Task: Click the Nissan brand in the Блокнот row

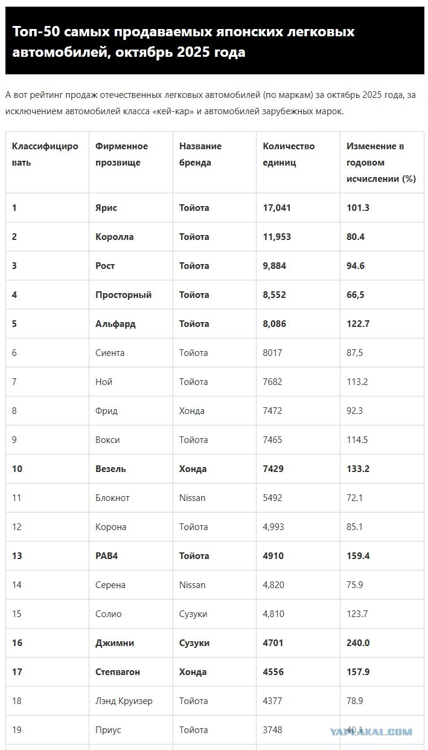Action: pyautogui.click(x=193, y=498)
